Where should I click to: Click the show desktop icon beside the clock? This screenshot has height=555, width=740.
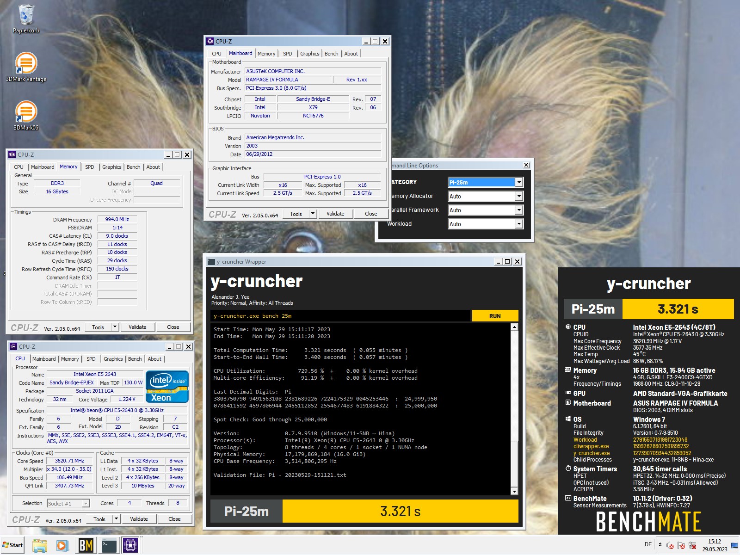(734, 545)
